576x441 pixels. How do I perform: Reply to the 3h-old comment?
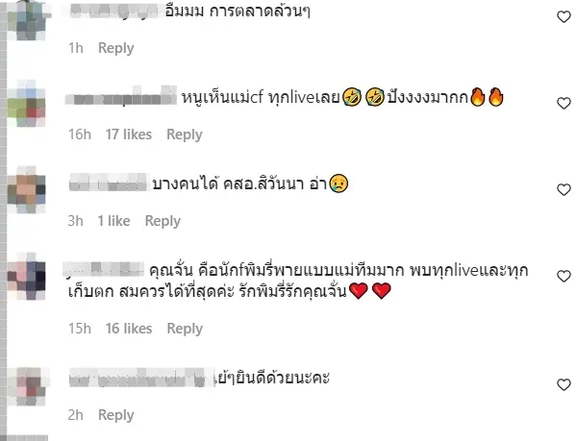pos(163,221)
